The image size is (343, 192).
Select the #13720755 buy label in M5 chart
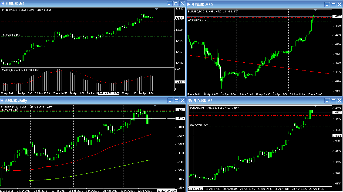[x=199, y=125]
